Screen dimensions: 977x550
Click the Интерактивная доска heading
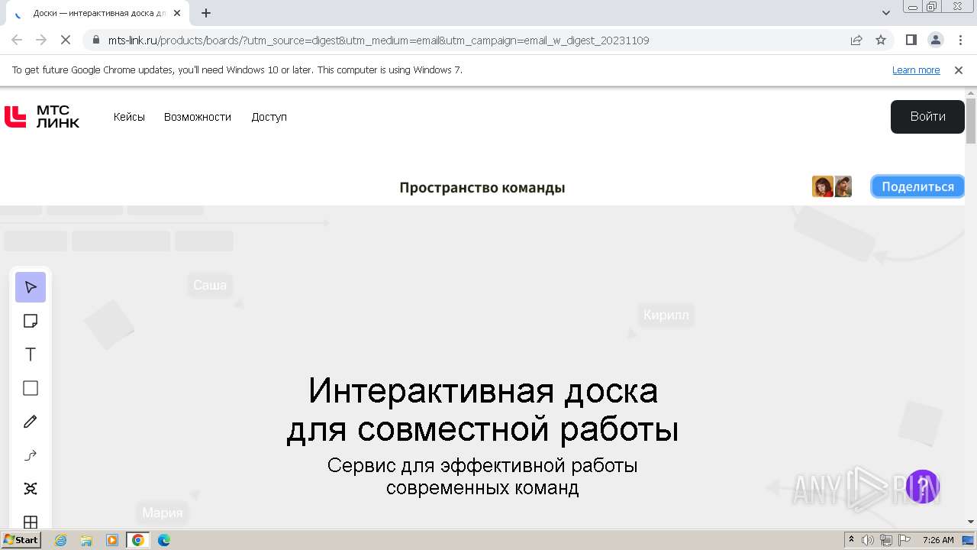click(482, 409)
